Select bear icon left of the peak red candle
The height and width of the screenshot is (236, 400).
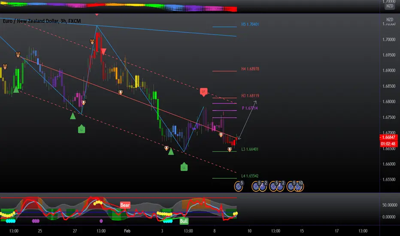(x=92, y=42)
